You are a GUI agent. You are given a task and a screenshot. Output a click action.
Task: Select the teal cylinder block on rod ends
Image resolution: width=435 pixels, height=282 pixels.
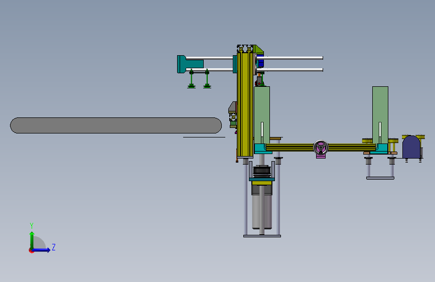[190, 64]
